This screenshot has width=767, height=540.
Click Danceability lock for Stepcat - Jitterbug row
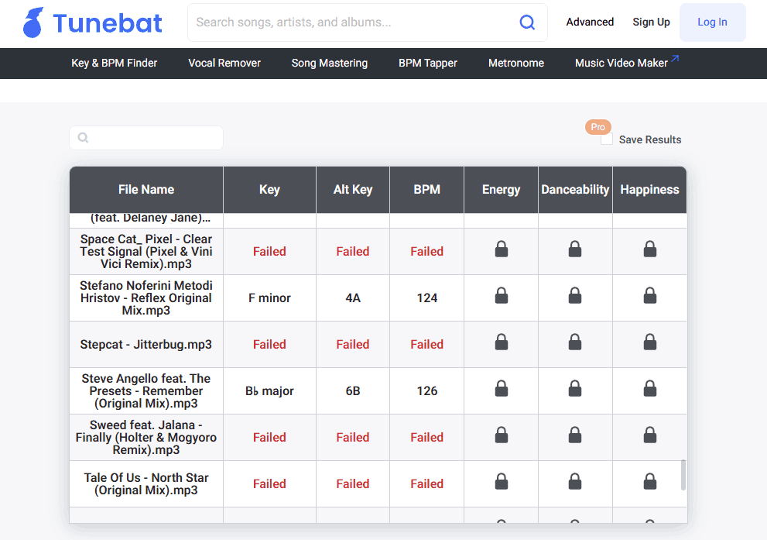click(x=575, y=342)
